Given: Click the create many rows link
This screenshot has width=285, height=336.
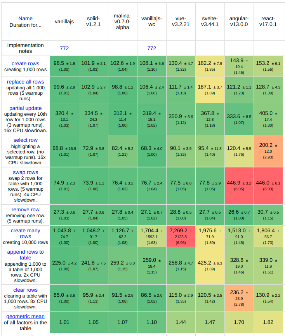Looking at the screenshot, I should [x=25, y=233].
